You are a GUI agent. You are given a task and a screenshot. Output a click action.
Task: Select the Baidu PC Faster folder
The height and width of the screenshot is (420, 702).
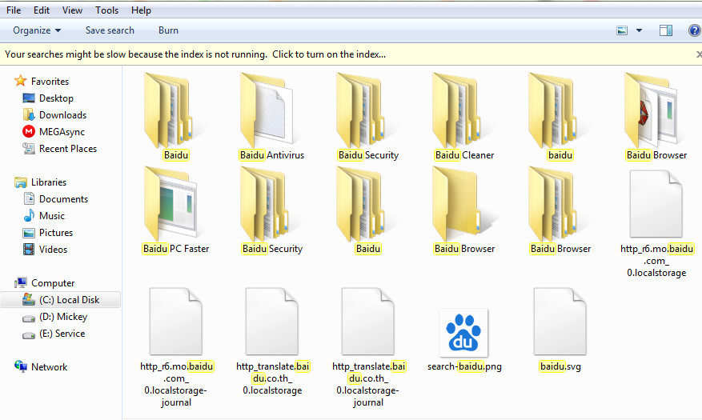coord(176,210)
